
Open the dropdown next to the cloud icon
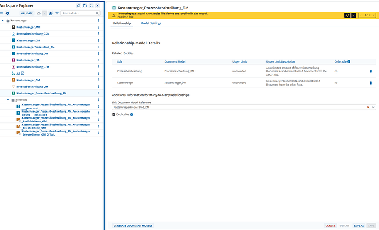[44, 13]
